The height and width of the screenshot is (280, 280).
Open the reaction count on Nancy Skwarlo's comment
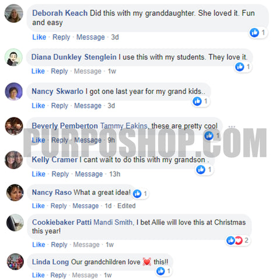click(x=201, y=101)
